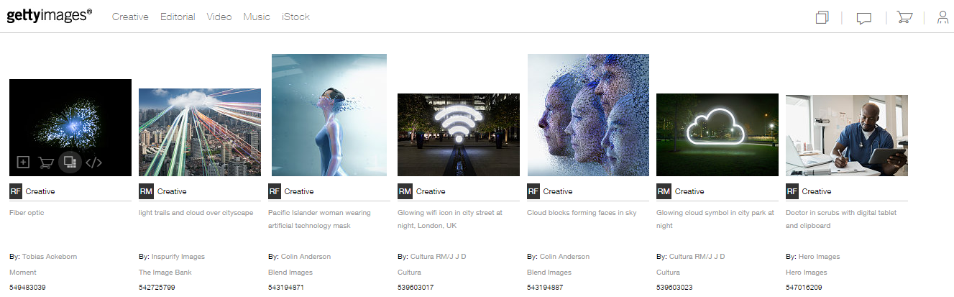Click the gettyimages logo
The height and width of the screenshot is (297, 954).
pos(50,17)
